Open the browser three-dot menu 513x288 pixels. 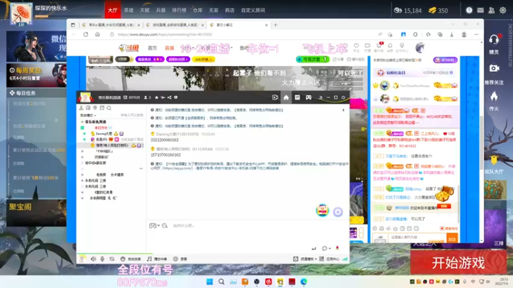click(x=476, y=35)
